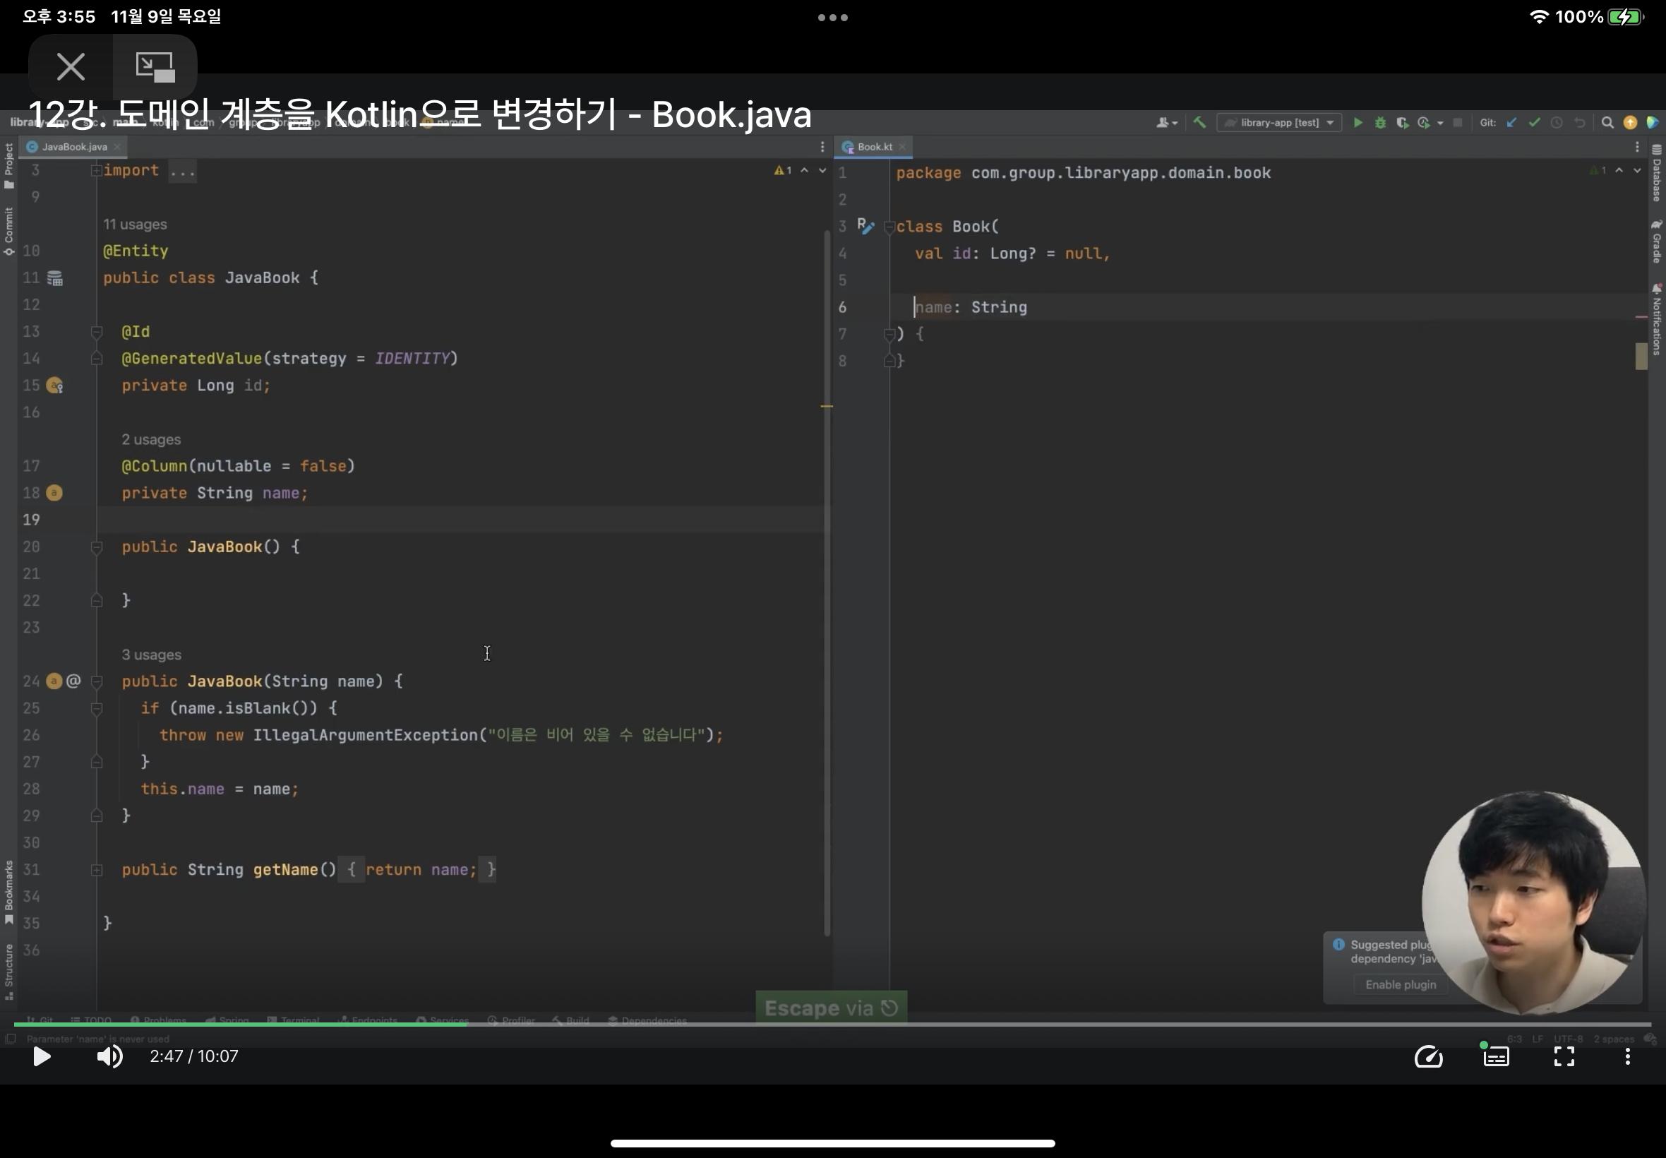This screenshot has height=1158, width=1666.
Task: Switch to the Book.kt tab
Action: coord(874,147)
